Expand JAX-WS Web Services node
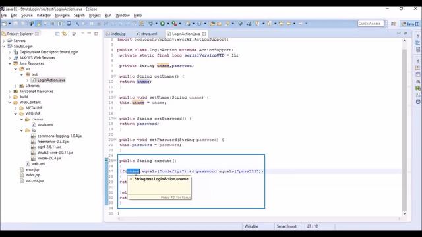Image resolution: width=422 pixels, height=237 pixels. coord(10,58)
